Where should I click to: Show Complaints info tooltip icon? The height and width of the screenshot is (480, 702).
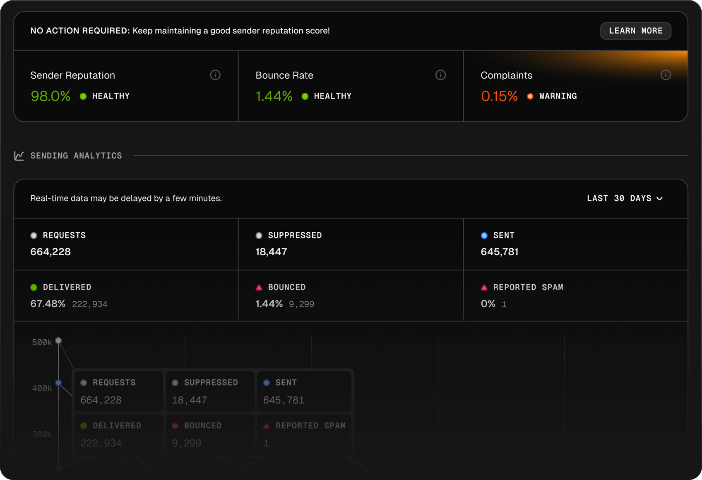pyautogui.click(x=666, y=75)
